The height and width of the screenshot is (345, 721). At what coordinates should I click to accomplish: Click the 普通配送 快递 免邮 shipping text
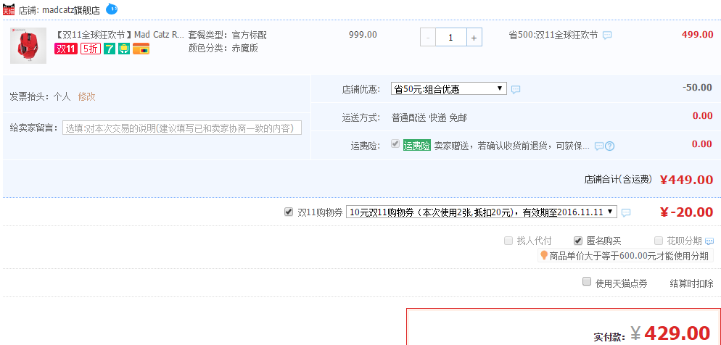tap(429, 117)
